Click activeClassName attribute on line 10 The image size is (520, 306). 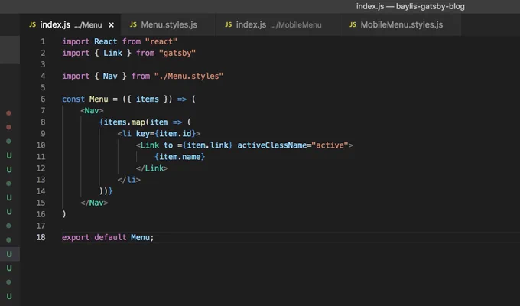(x=272, y=145)
